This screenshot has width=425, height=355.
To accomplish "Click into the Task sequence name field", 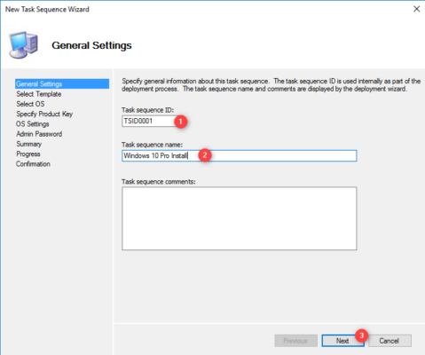I will point(240,155).
